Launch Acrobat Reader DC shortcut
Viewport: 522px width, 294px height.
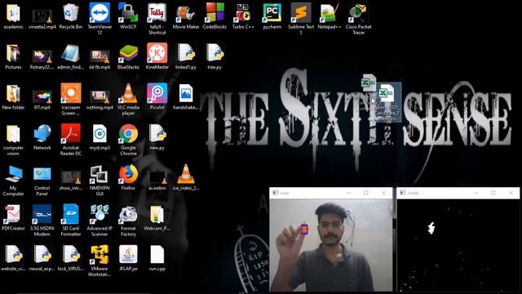tap(71, 140)
